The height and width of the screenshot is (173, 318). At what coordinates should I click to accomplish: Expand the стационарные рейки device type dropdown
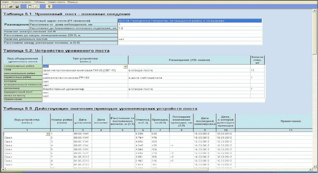125,67
